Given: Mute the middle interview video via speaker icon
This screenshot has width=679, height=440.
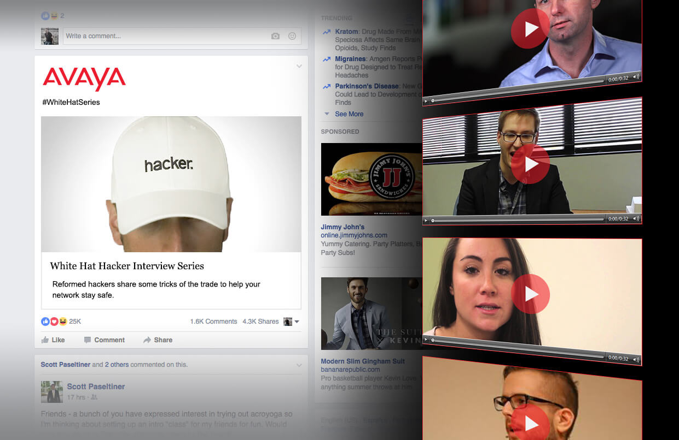Looking at the screenshot, I should [x=635, y=218].
